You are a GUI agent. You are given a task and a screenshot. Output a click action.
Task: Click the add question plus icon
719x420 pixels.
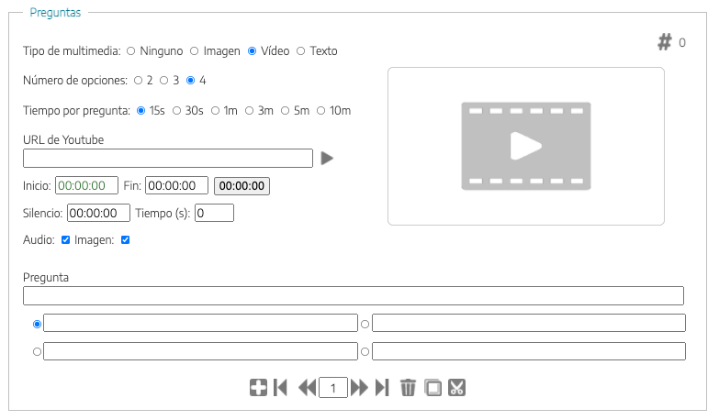[x=258, y=388]
